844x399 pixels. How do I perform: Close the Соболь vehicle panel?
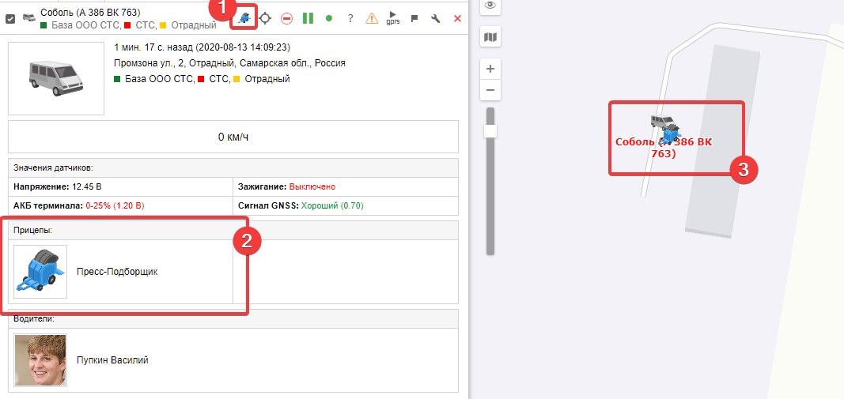[x=457, y=17]
